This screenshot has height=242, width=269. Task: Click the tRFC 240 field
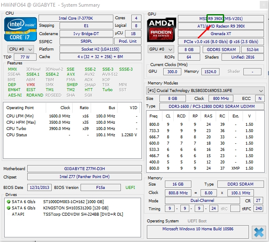259,209
